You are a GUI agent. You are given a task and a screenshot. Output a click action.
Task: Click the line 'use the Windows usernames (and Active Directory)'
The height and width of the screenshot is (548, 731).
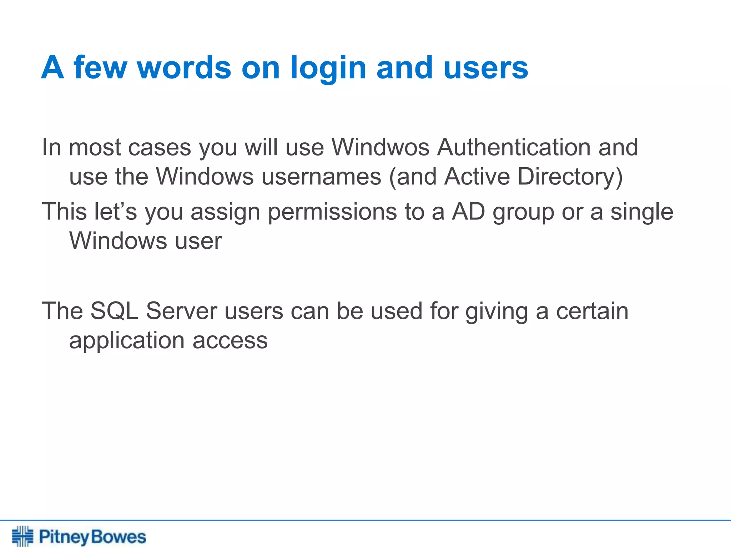click(346, 177)
